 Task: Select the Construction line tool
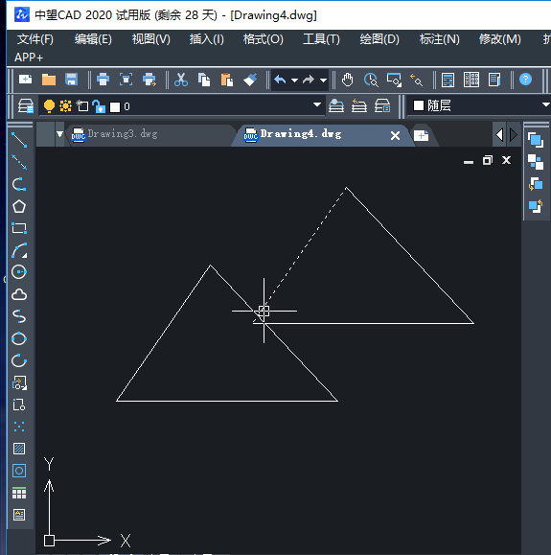tap(19, 162)
